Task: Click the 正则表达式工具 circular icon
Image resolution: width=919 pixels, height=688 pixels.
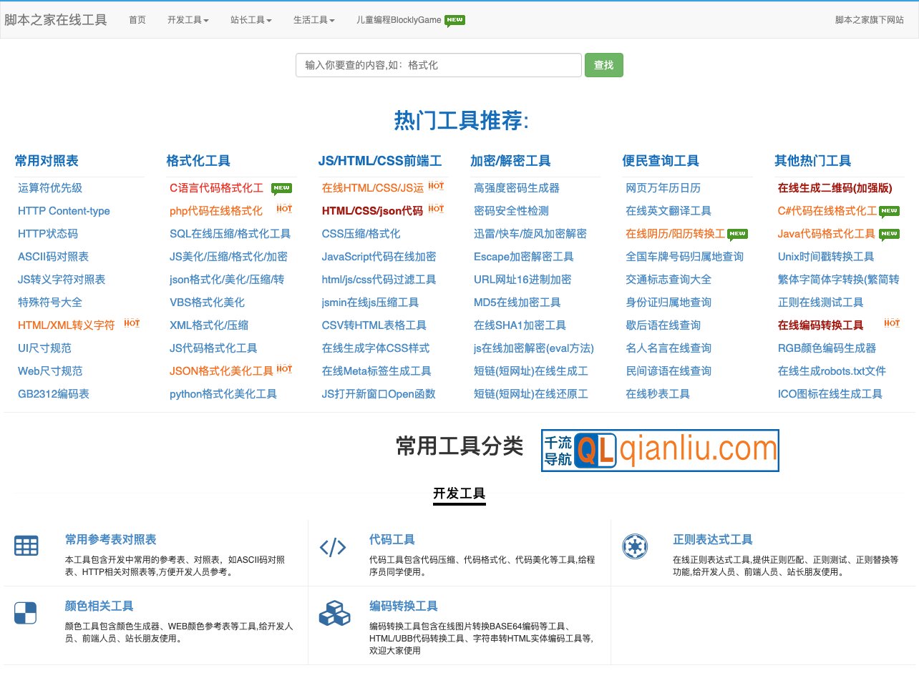Action: [636, 546]
